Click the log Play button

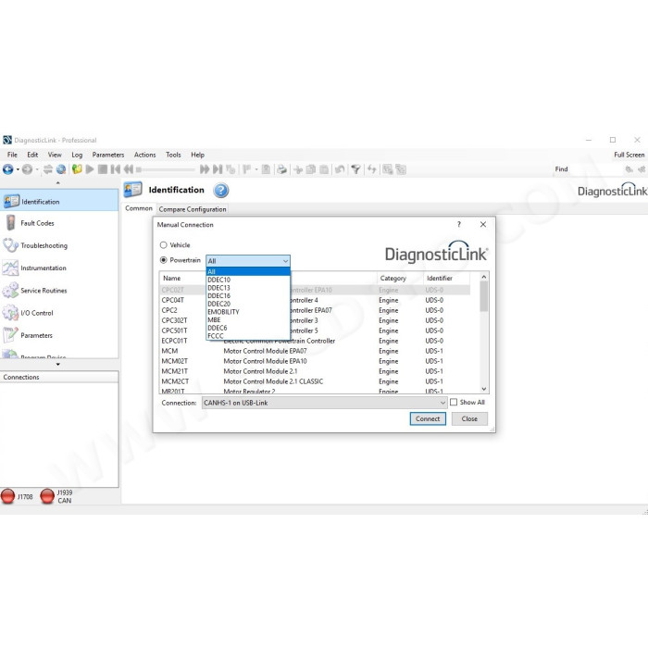[90, 169]
